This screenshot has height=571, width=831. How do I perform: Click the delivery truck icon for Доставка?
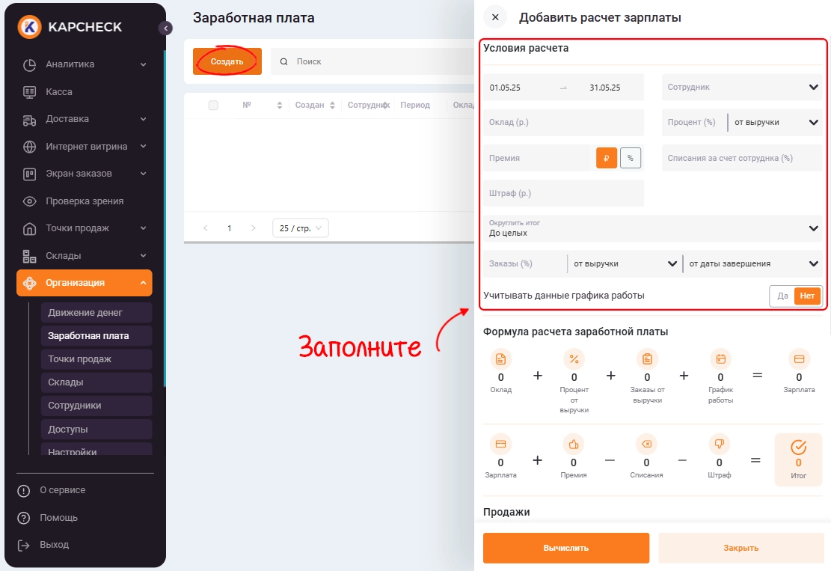click(30, 119)
